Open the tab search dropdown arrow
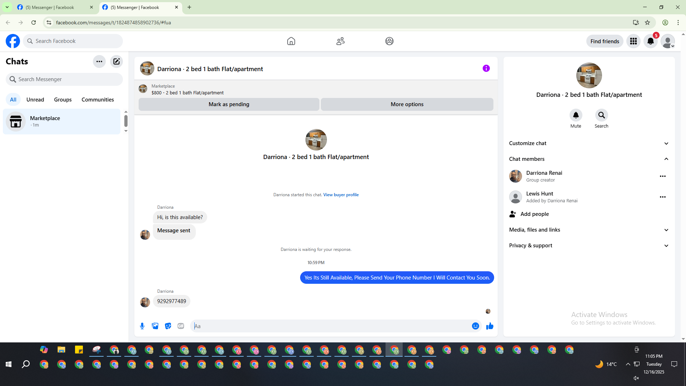The image size is (686, 386). pyautogui.click(x=7, y=7)
